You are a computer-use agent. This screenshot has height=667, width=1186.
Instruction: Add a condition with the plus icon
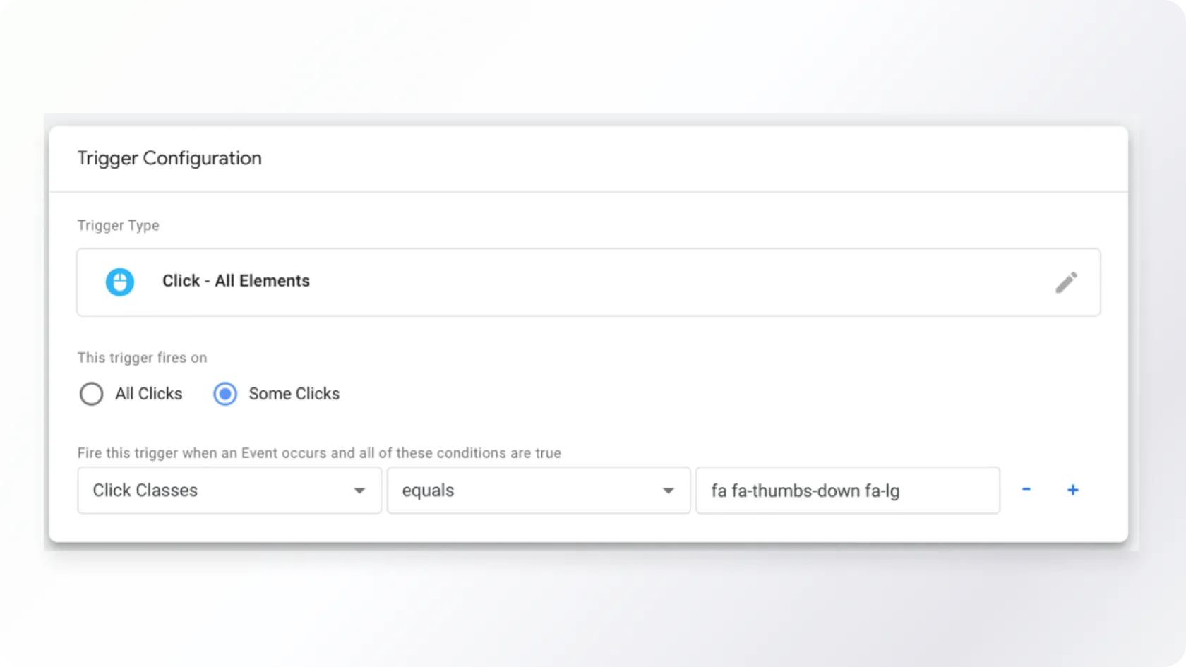point(1072,490)
